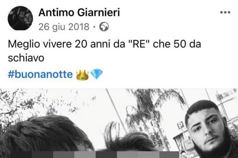Open the black-and-white post photo
This screenshot has width=238, height=158.
tap(119, 123)
